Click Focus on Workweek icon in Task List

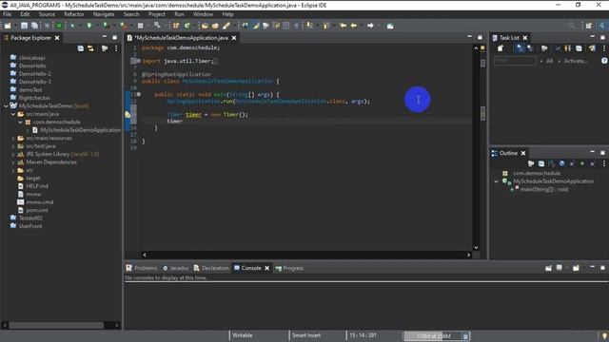pos(544,48)
